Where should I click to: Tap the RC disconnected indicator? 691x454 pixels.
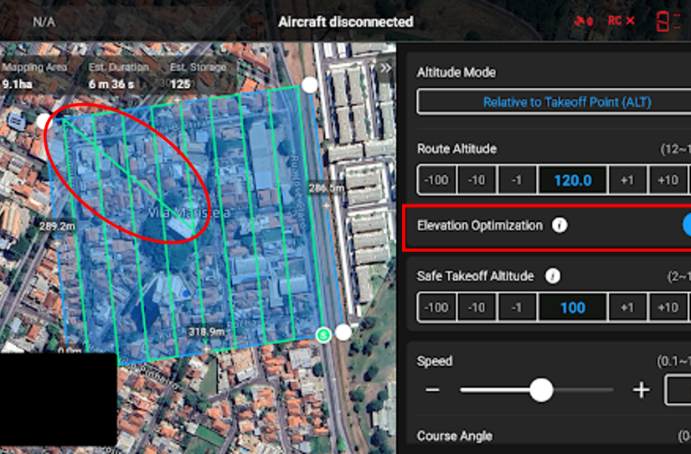(x=621, y=21)
